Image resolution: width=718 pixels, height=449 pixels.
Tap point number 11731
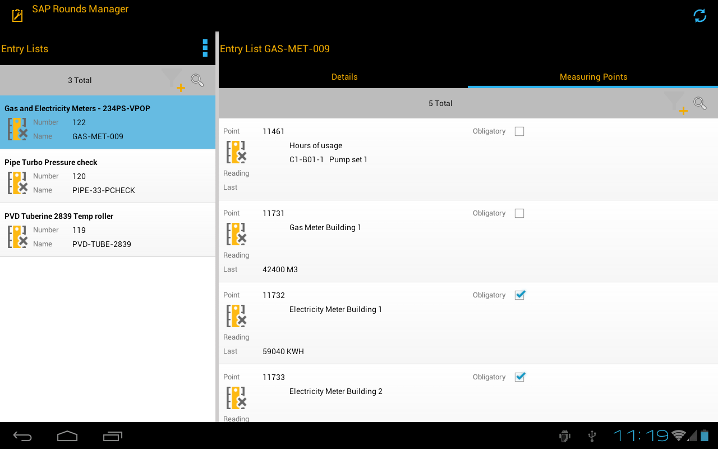[274, 213]
